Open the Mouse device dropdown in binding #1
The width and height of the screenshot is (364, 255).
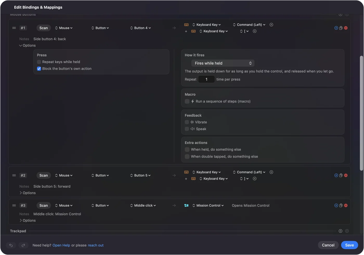(64, 28)
